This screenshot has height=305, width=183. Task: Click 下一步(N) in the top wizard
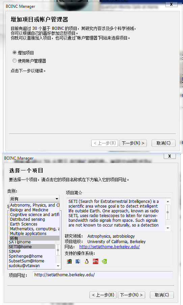tap(133, 143)
